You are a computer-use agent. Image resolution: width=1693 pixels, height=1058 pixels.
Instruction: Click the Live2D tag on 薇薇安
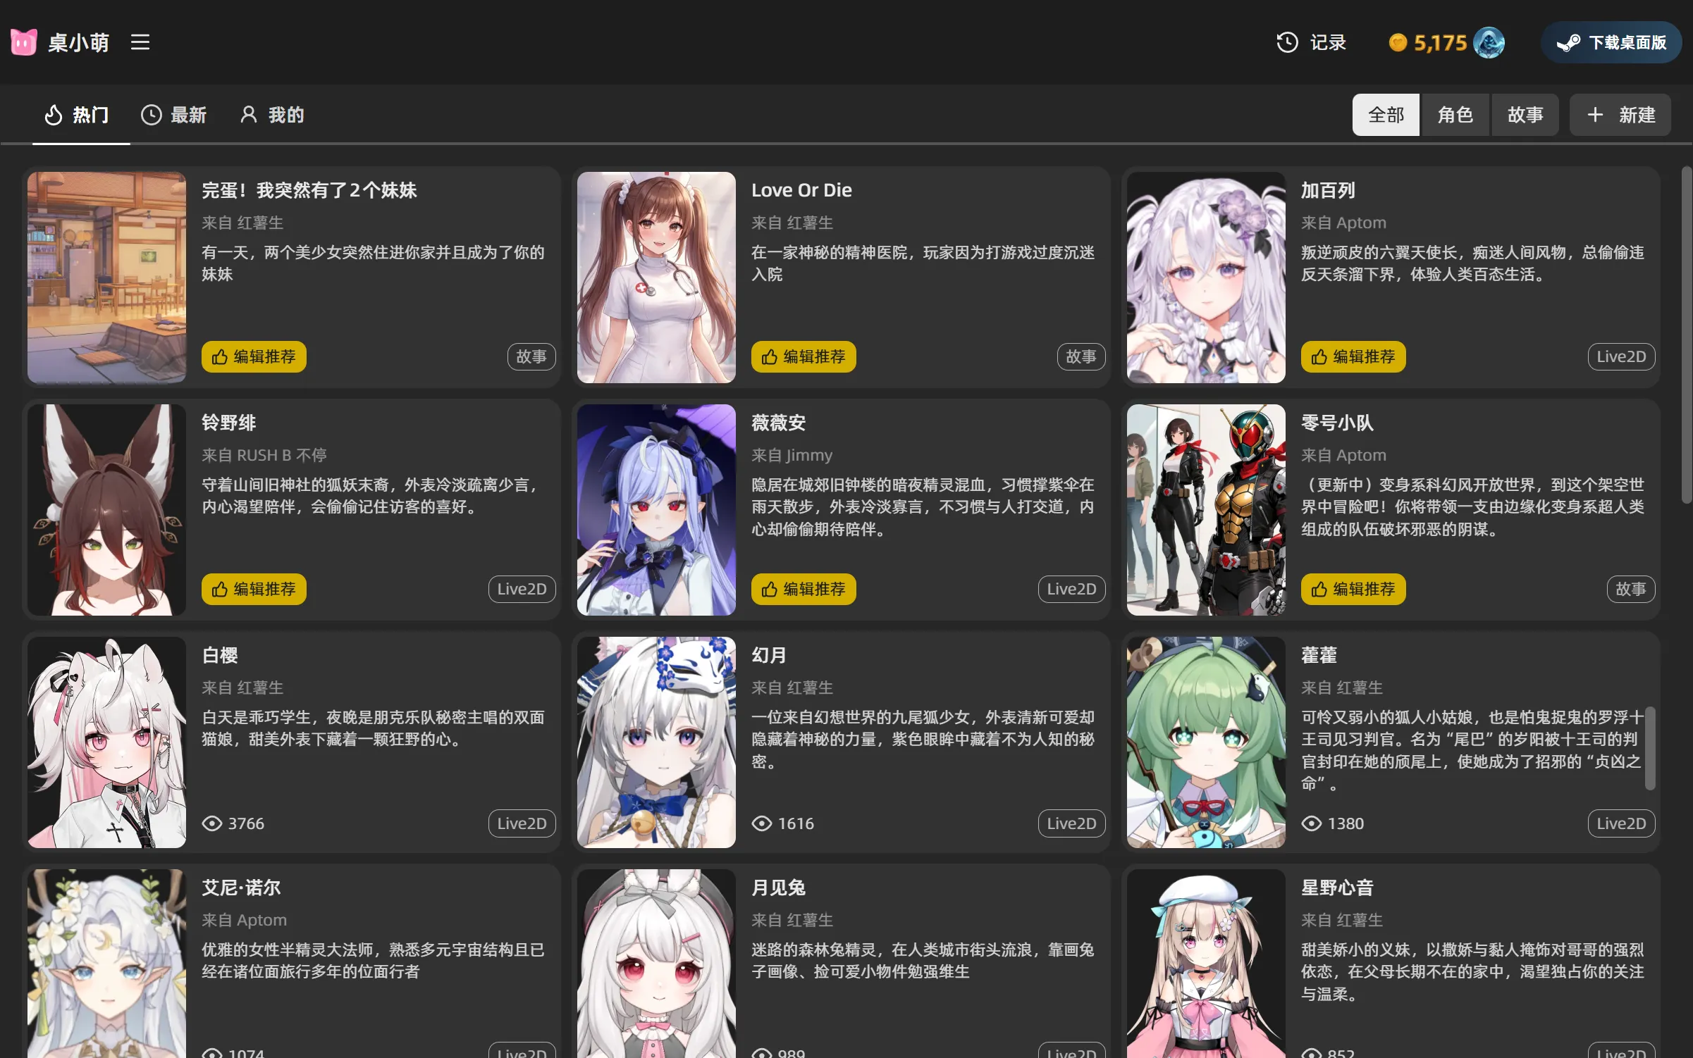(x=1071, y=589)
